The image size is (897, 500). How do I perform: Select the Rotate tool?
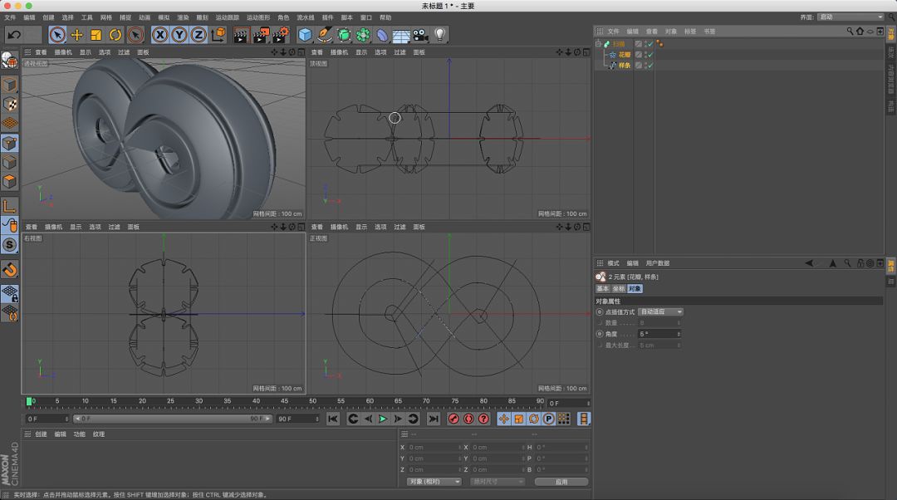(115, 35)
